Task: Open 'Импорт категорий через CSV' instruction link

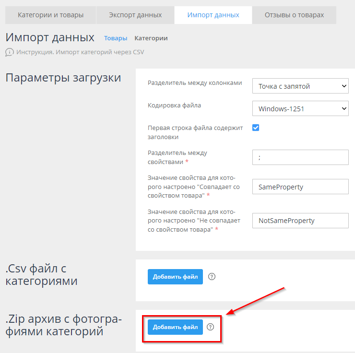Action: coord(80,52)
